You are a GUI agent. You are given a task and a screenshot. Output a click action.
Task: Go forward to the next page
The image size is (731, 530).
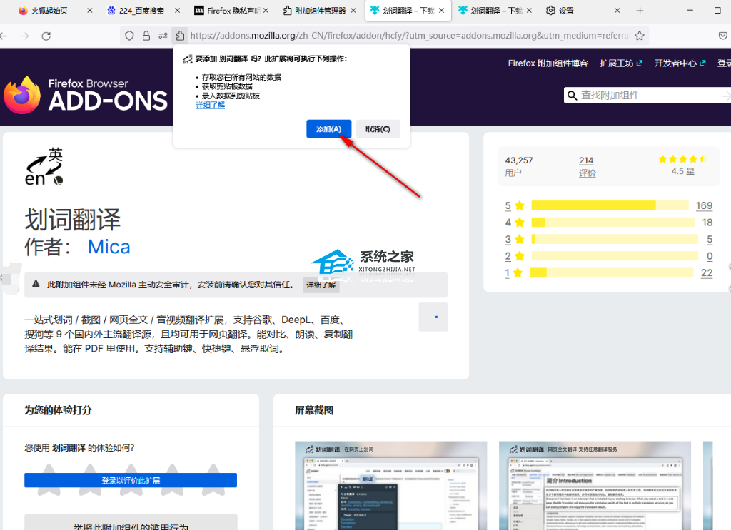click(x=24, y=36)
